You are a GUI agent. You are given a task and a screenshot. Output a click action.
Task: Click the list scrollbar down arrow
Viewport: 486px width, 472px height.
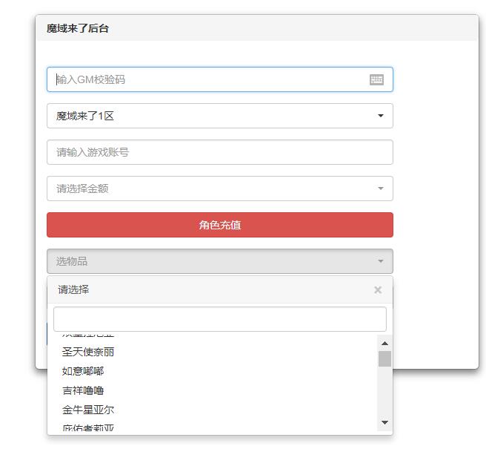pyautogui.click(x=384, y=422)
